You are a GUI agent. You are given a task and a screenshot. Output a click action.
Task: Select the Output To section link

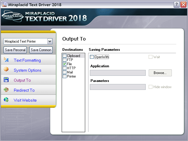pos(22,80)
